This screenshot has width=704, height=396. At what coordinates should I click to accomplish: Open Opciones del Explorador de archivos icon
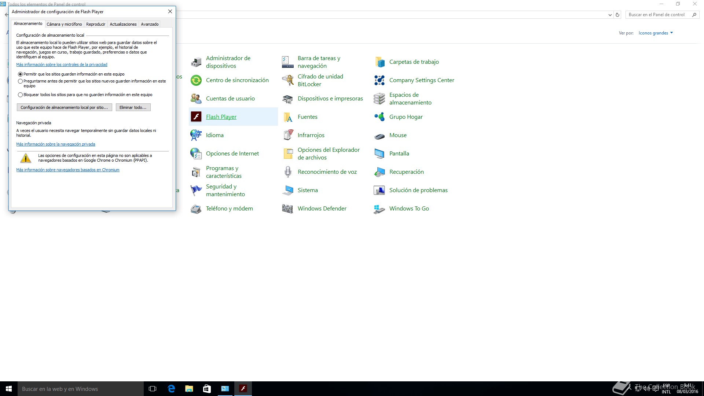click(x=288, y=154)
